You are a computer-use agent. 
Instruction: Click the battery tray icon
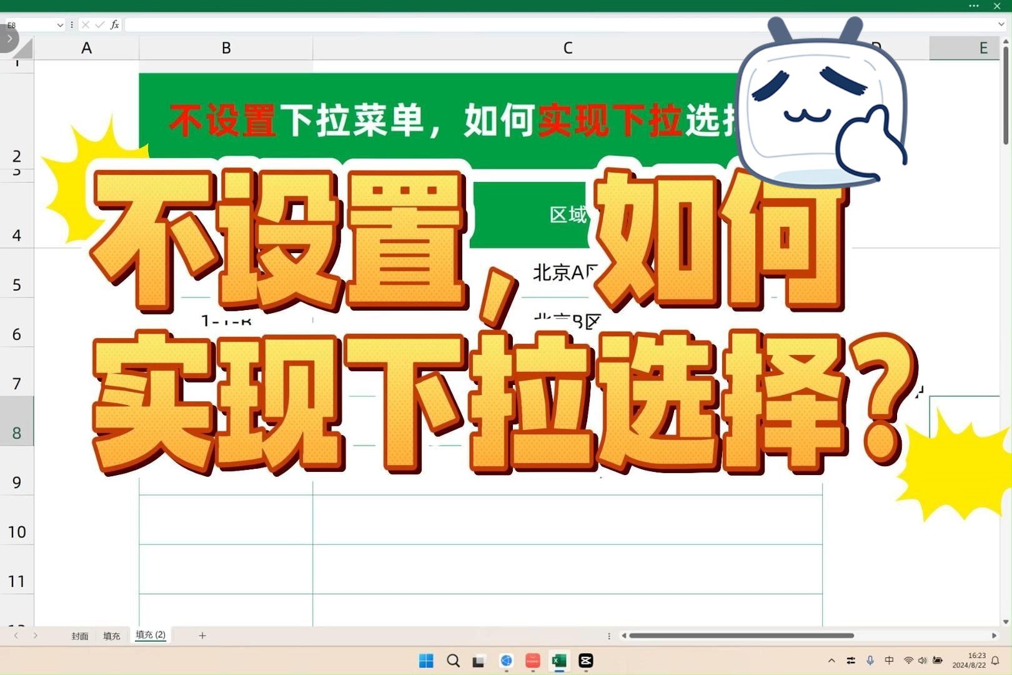pos(938,661)
